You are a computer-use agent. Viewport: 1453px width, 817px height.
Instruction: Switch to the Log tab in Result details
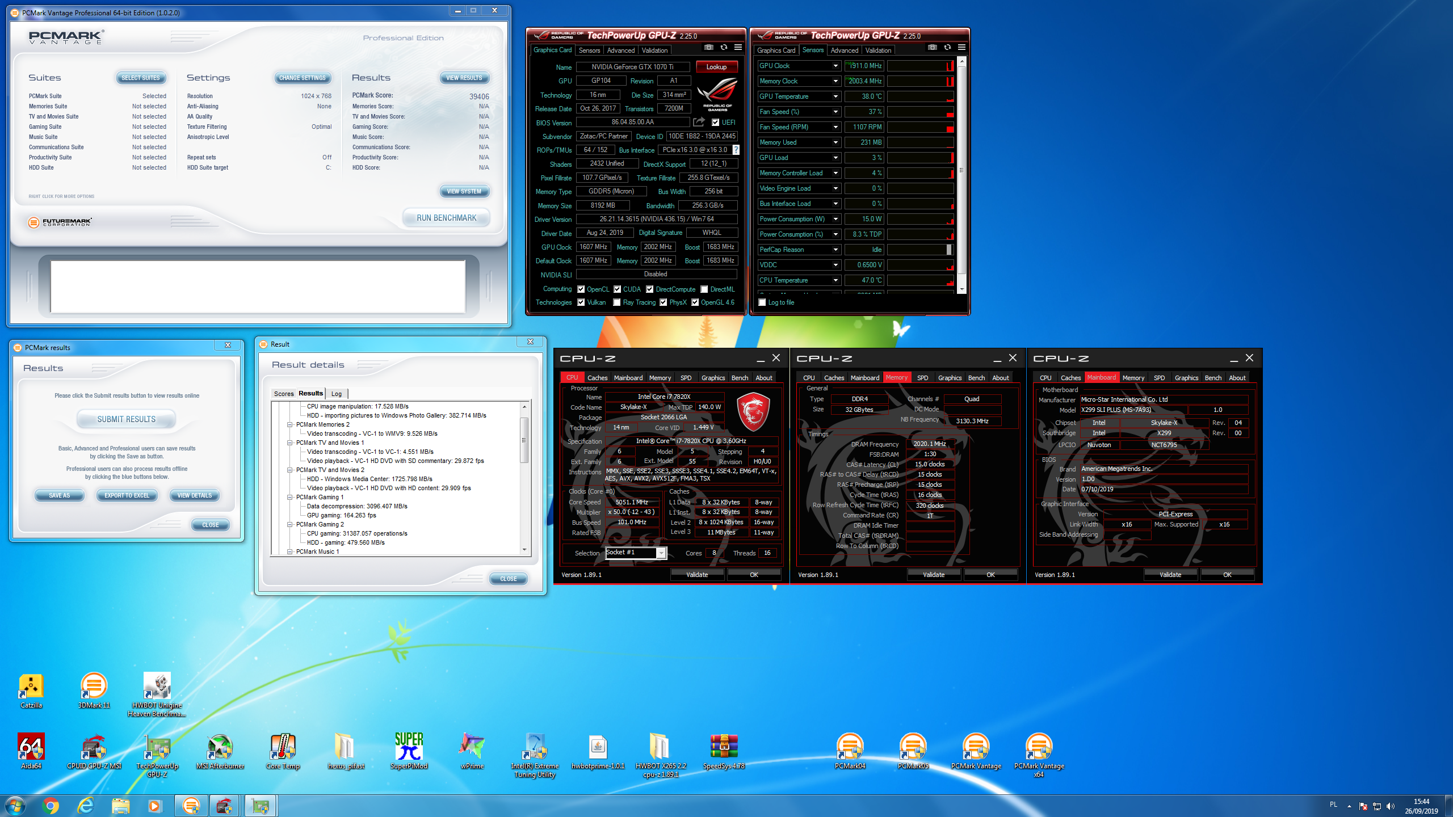(337, 394)
